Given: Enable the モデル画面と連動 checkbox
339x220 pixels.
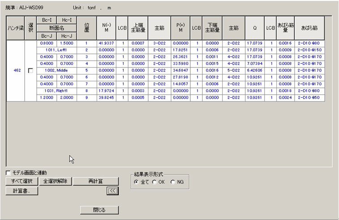Looking at the screenshot, I should click(x=9, y=173).
